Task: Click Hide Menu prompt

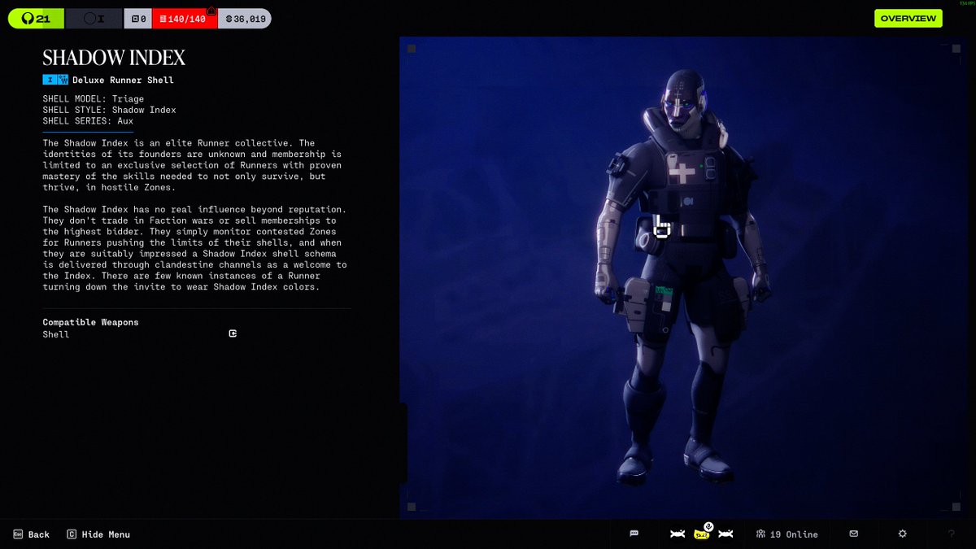Action: coord(98,534)
